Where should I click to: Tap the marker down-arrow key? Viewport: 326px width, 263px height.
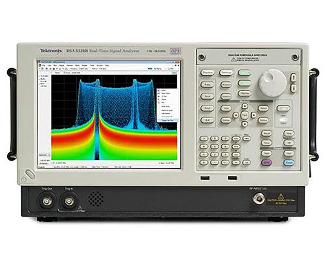click(245, 124)
